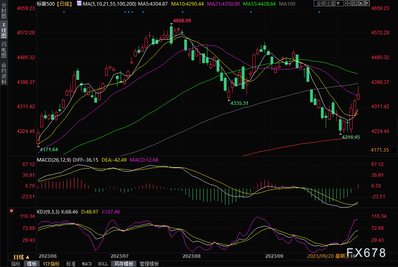This screenshot has height=267, width=398.
Task: Click the MACD(26,12,9) indicator title
Action: click(53, 160)
